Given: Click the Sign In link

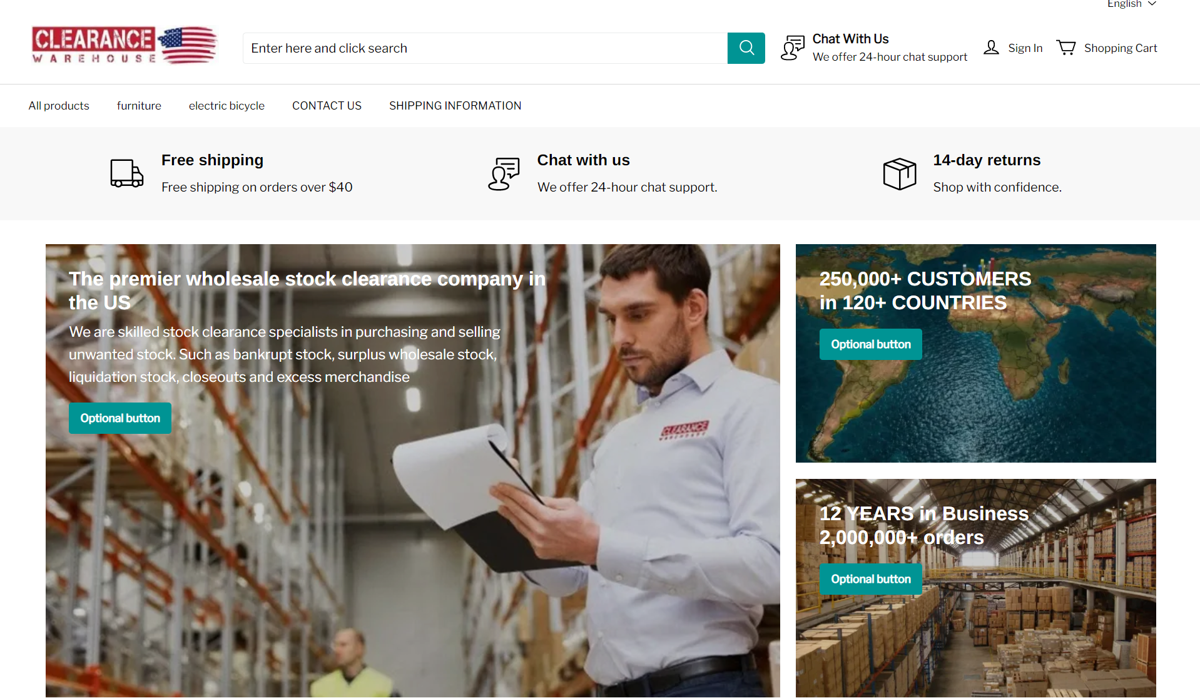Looking at the screenshot, I should (x=1025, y=48).
